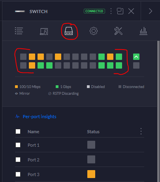Expand the panel using the right chevron

tap(151, 11)
